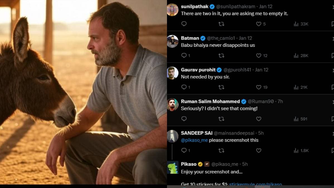Retweet sunilpathak's tweet
Viewport: 334px width, 188px height.
coord(221,24)
